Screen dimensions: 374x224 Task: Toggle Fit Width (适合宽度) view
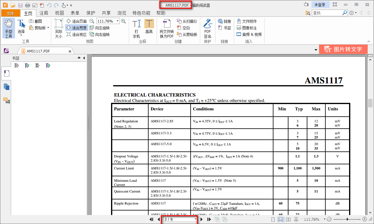tap(77, 28)
